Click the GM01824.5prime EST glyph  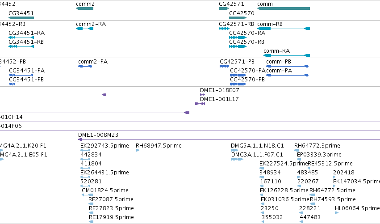[x=87, y=195]
